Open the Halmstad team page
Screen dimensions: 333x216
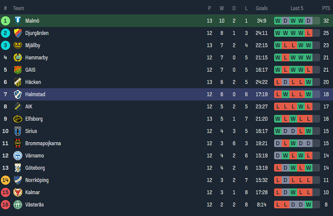(35, 94)
